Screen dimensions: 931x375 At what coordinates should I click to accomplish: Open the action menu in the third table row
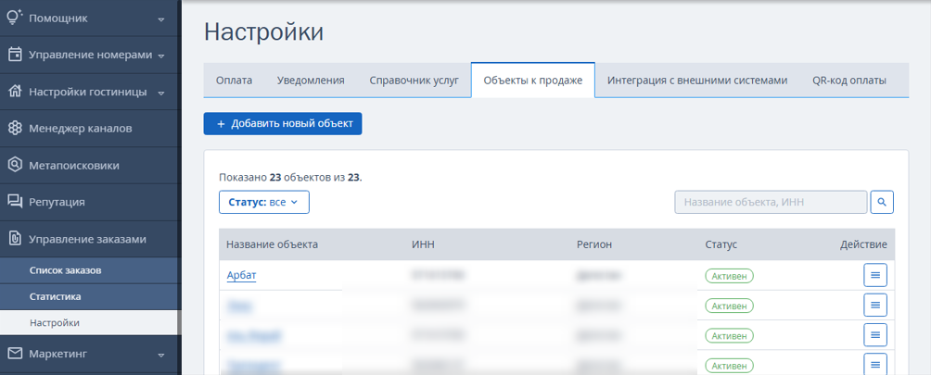(x=875, y=334)
